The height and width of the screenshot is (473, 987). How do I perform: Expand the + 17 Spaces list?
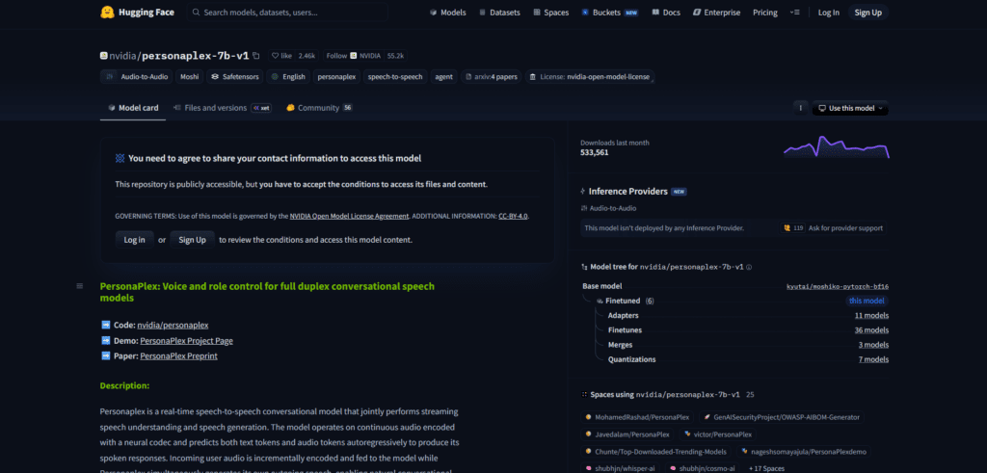pyautogui.click(x=766, y=468)
